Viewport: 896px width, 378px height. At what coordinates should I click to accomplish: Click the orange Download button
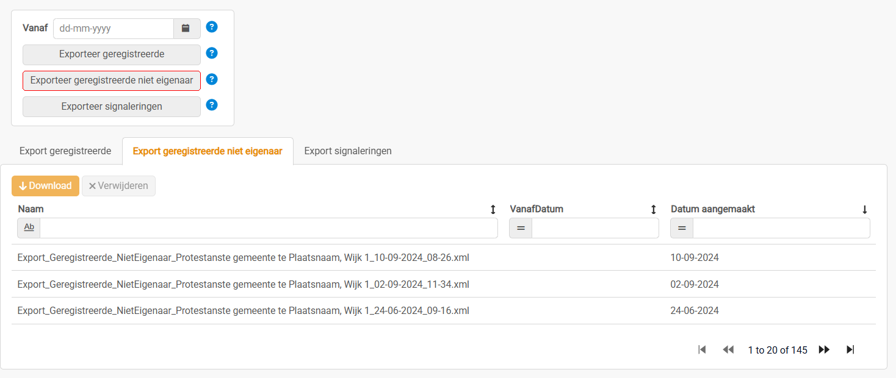coord(45,186)
